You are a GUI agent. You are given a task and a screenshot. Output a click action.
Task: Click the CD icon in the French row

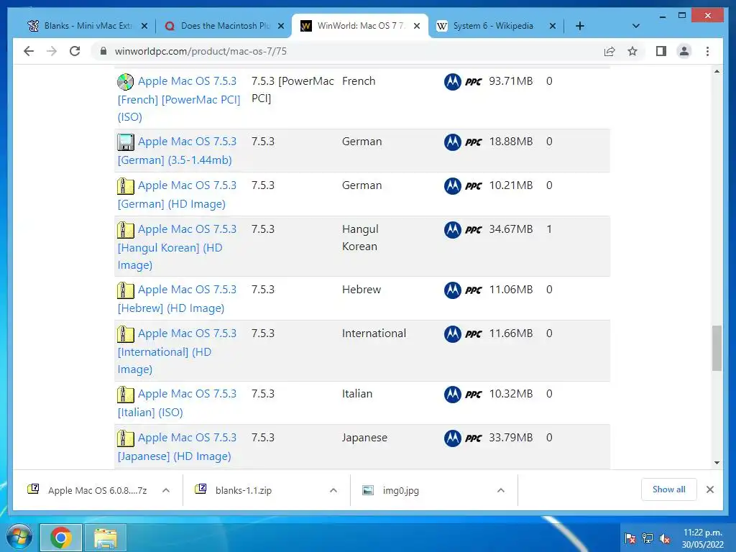(x=125, y=82)
